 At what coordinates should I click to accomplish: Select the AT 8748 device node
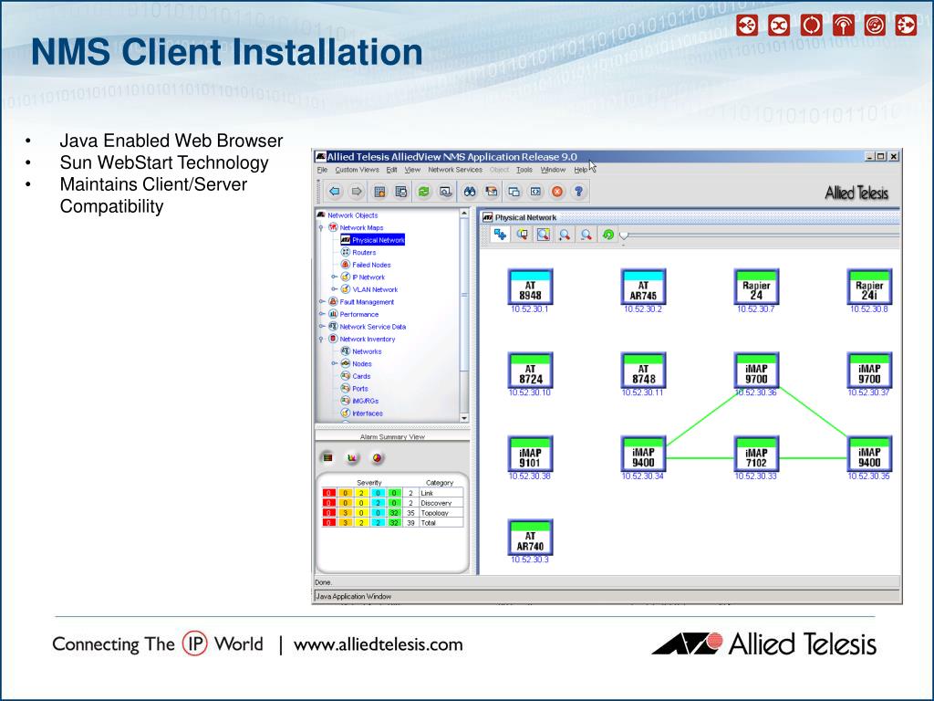pyautogui.click(x=643, y=371)
